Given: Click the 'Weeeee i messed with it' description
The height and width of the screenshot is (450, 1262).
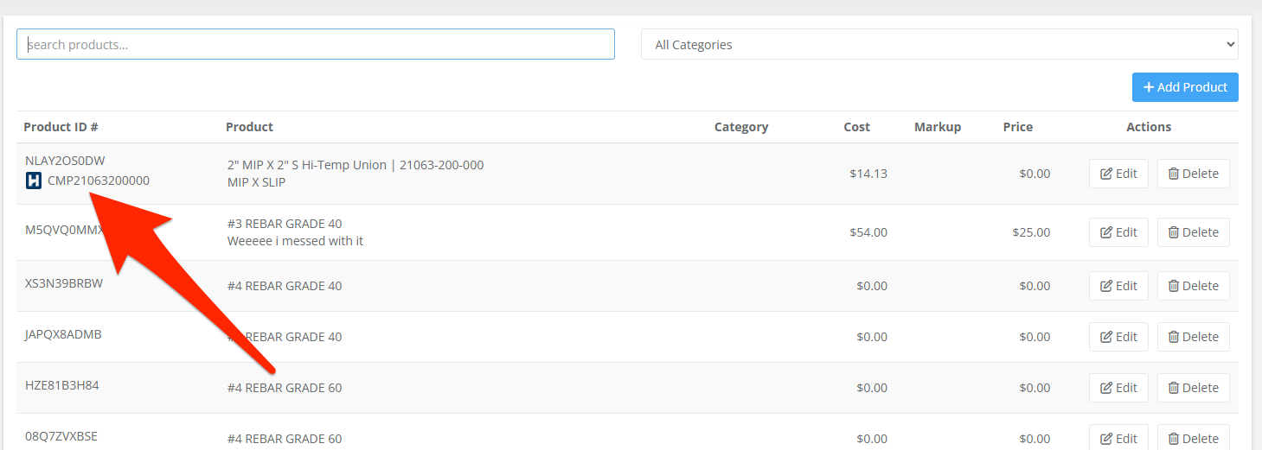Looking at the screenshot, I should (x=295, y=241).
